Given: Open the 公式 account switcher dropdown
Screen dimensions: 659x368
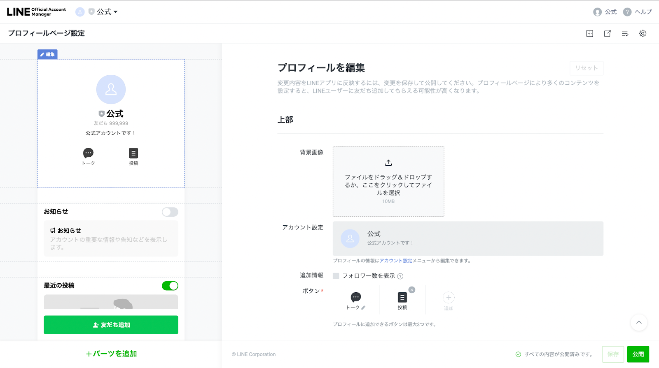Looking at the screenshot, I should [97, 12].
